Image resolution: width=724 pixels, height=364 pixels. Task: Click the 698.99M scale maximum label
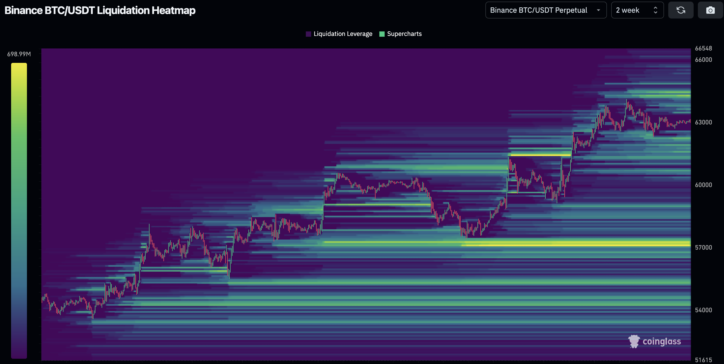point(19,54)
